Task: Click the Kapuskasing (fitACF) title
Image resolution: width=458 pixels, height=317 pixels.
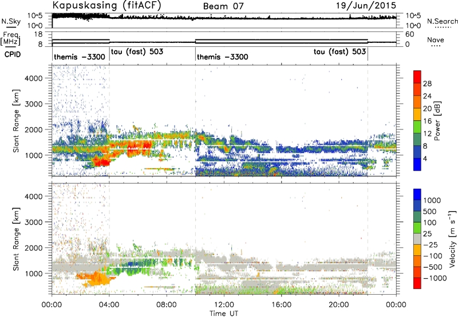Action: pyautogui.click(x=106, y=5)
